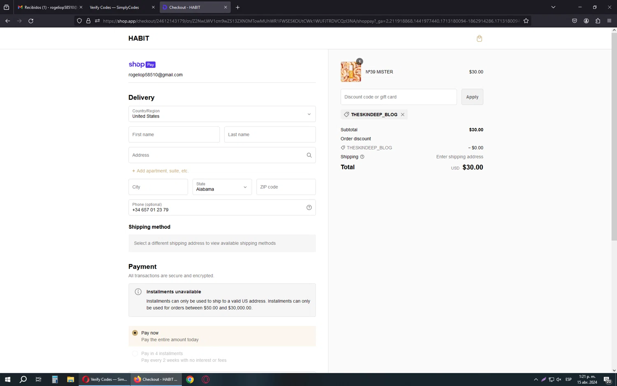This screenshot has height=386, width=617.
Task: Click the page vertical scrollbar
Action: [x=614, y=137]
